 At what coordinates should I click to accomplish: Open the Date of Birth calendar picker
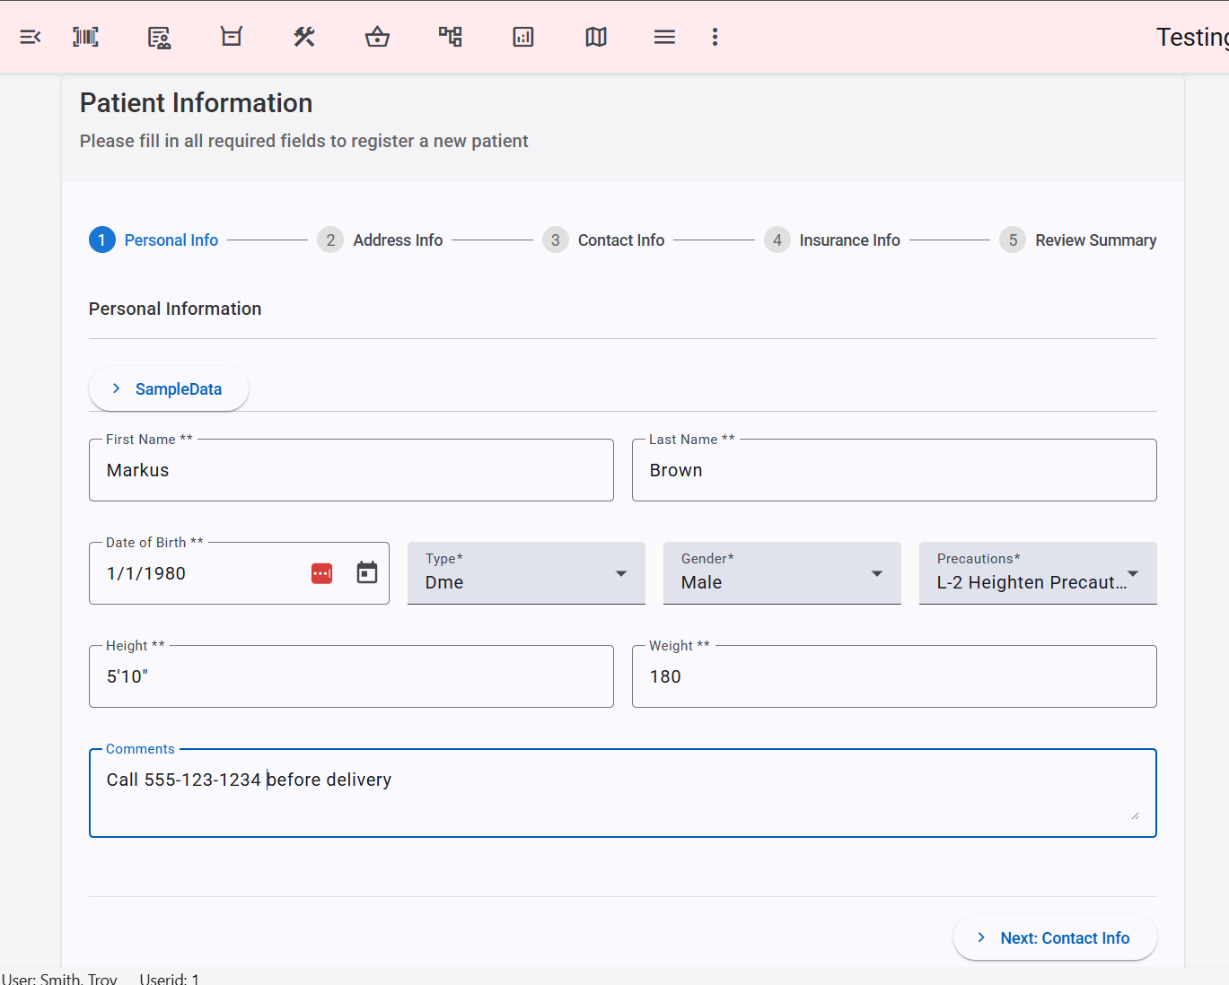point(367,573)
